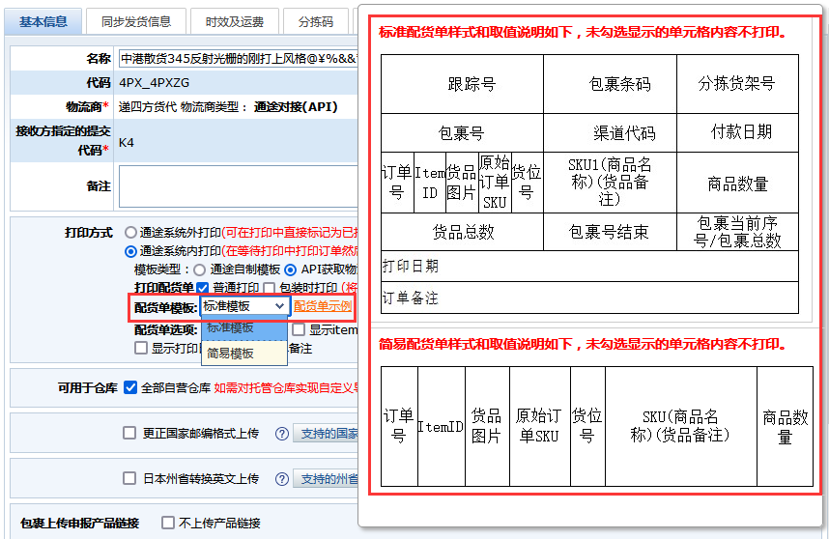Screen dimensions: 829x539
Task: Click the 包裹号结束 cell
Action: [x=610, y=232]
